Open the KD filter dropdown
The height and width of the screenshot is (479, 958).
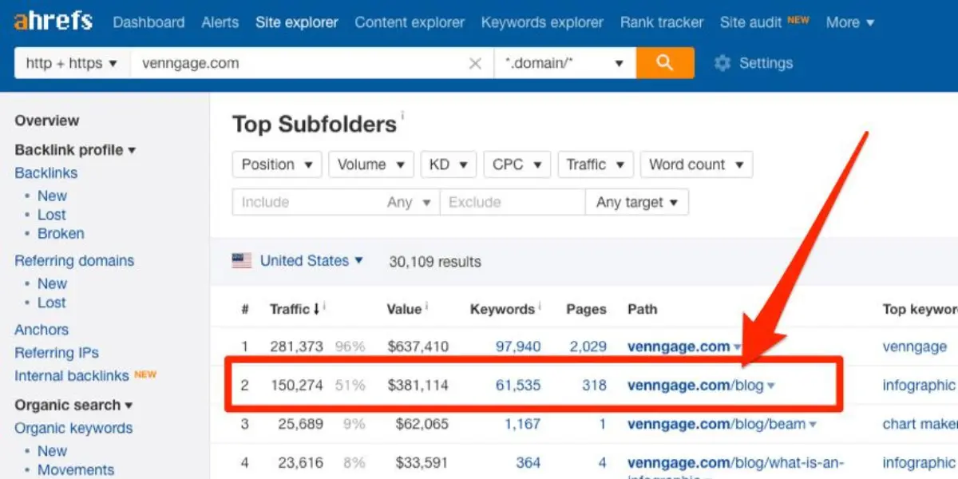click(x=449, y=164)
